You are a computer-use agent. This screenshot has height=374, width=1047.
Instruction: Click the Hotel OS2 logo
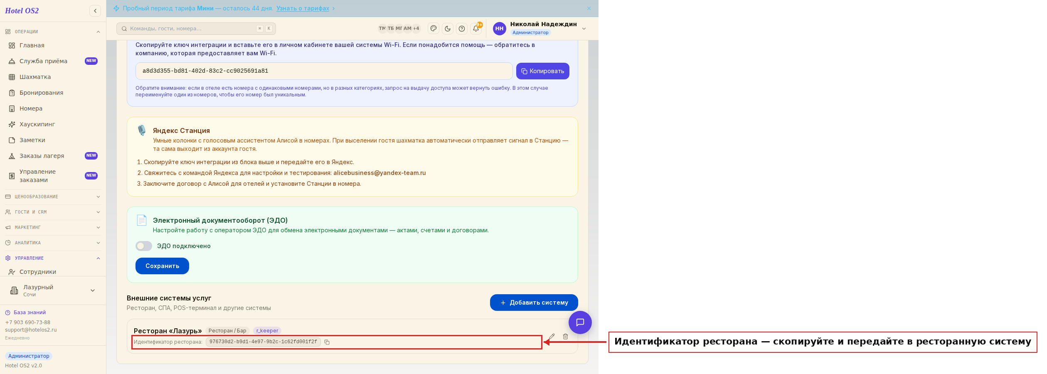pos(22,11)
